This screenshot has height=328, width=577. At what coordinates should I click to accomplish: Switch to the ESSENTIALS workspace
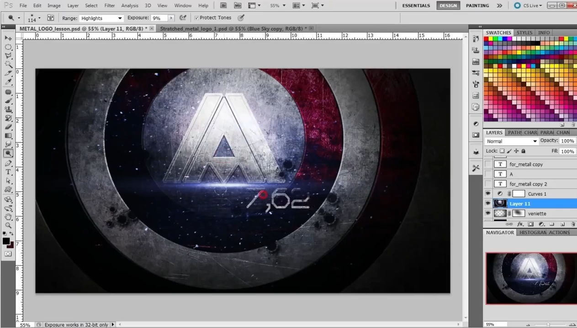pyautogui.click(x=416, y=5)
